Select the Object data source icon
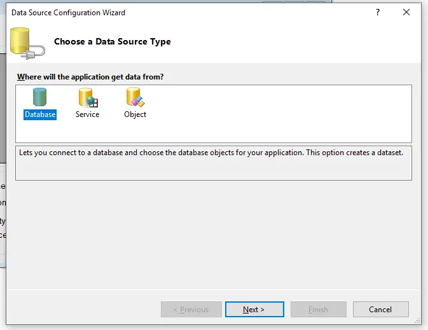The image size is (428, 330). pyautogui.click(x=135, y=97)
